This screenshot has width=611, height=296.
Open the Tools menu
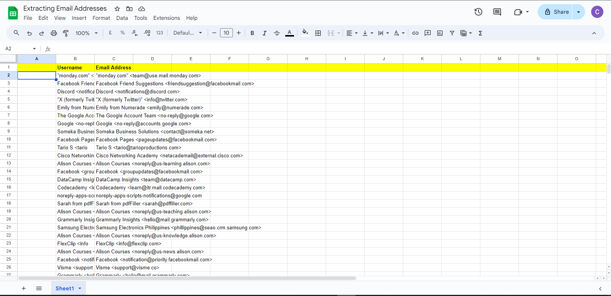(x=141, y=18)
